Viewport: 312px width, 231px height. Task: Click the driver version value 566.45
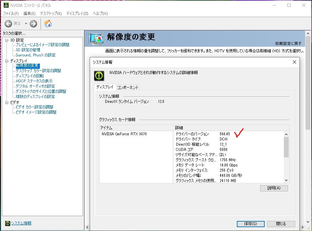pos(225,134)
